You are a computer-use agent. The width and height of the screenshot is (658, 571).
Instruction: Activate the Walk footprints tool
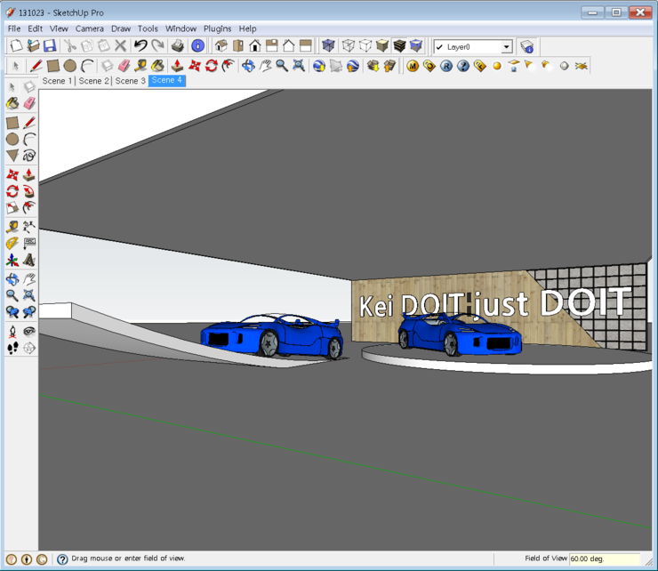click(x=12, y=348)
